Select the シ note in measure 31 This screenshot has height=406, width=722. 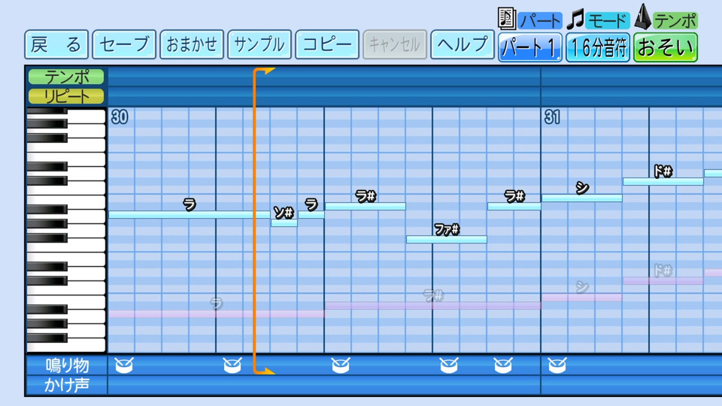tap(582, 198)
